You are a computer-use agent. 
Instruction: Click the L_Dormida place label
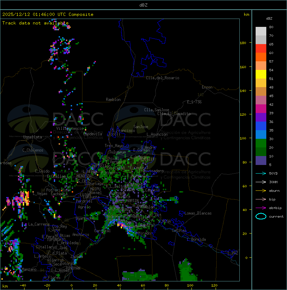pos(196,239)
